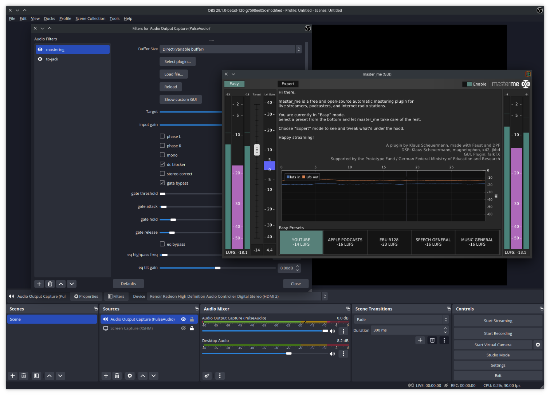Enable the stereo correct checkbox
This screenshot has width=550, height=395.
point(162,174)
